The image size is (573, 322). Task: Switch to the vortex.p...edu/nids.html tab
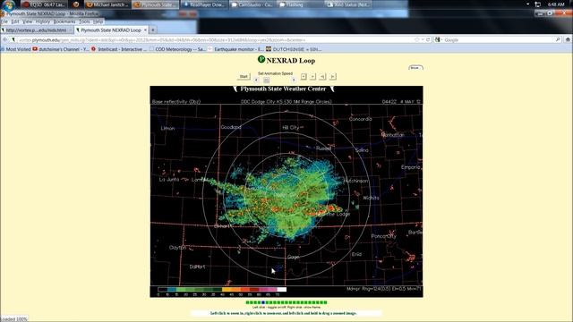coord(37,30)
